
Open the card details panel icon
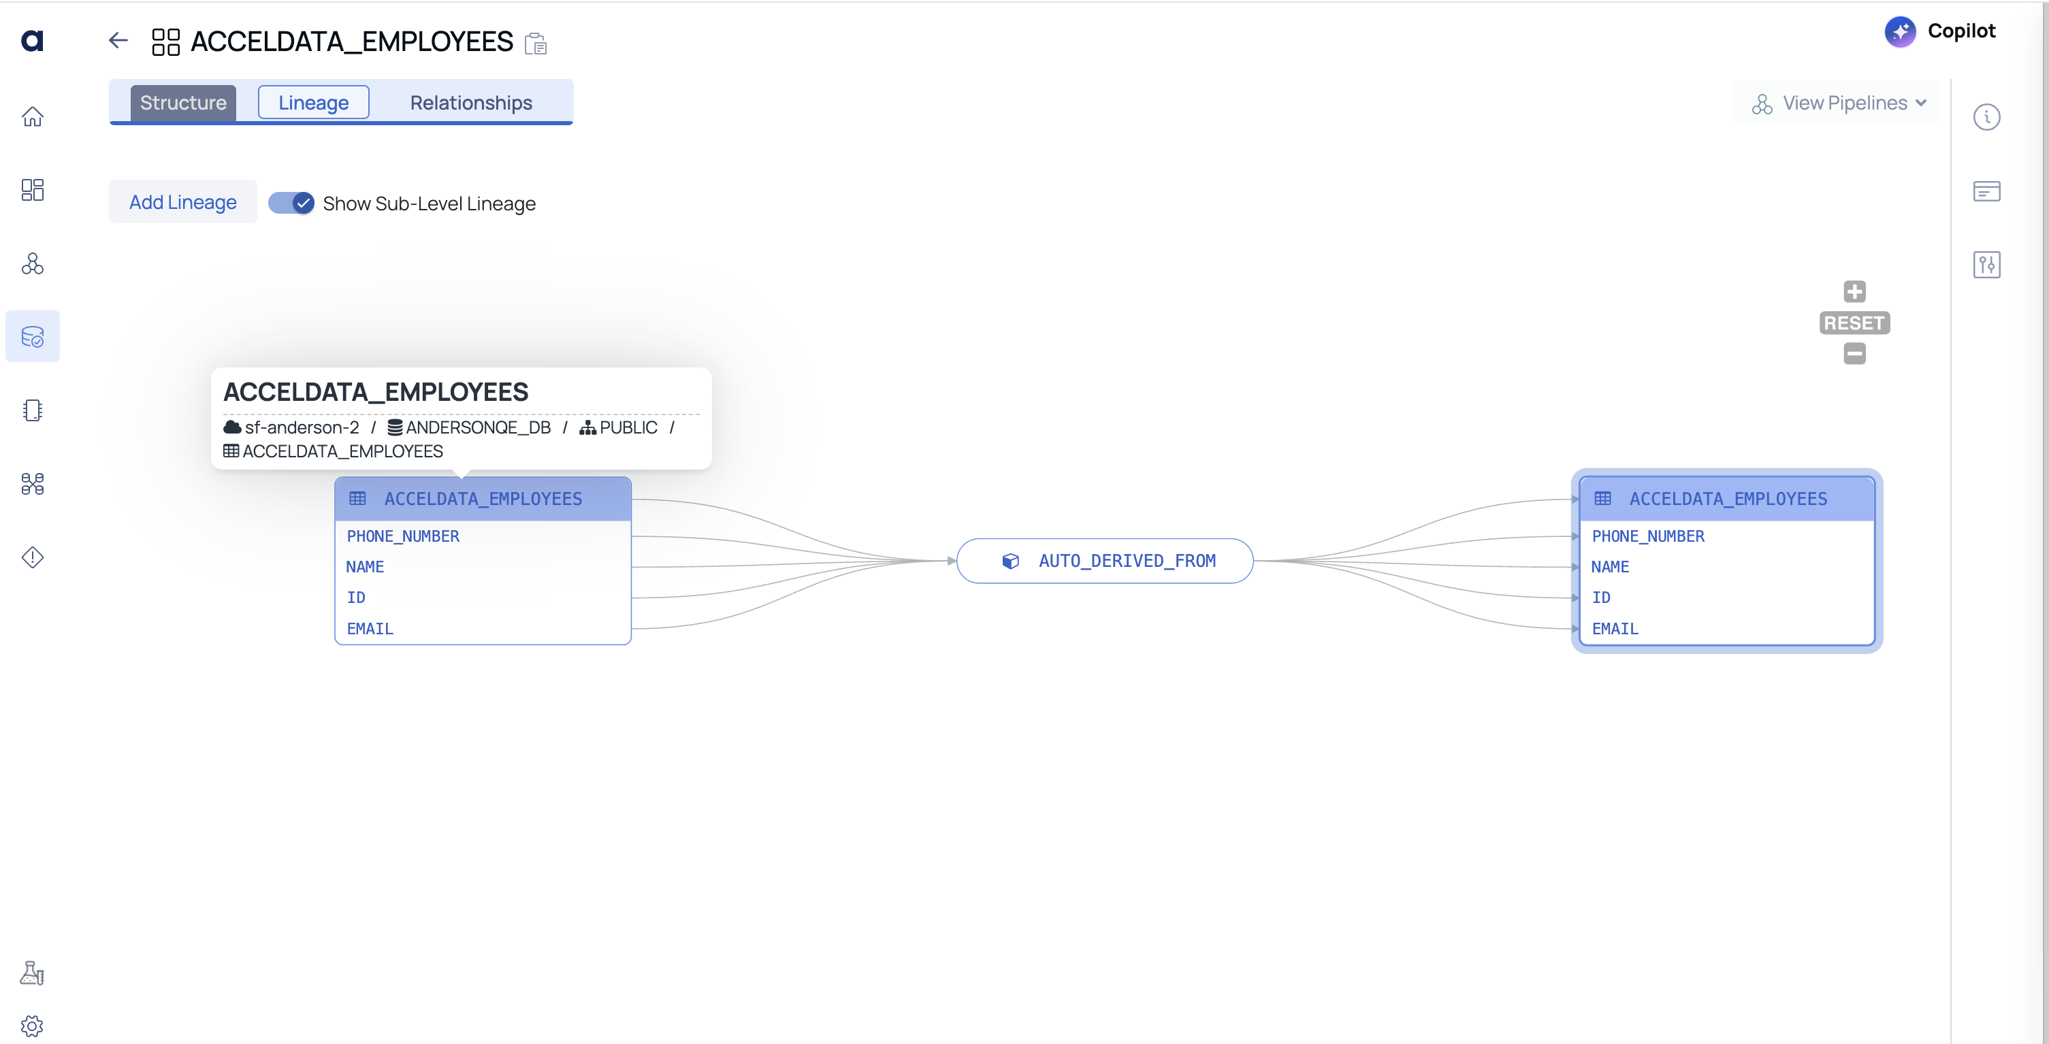pos(1986,191)
